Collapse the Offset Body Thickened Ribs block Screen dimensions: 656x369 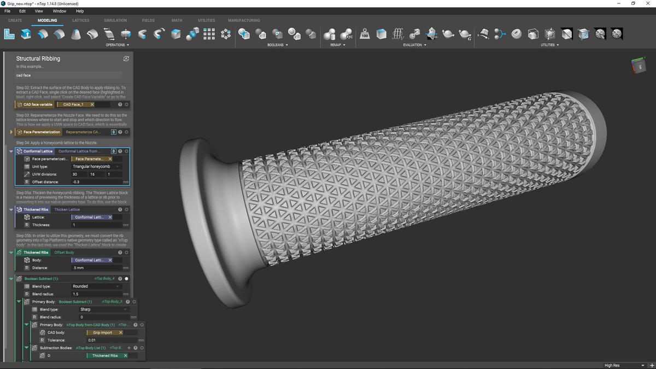click(x=11, y=253)
